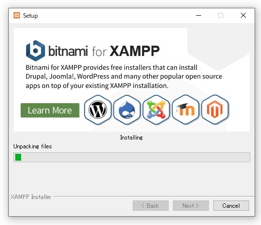Click the WordPress hexagon icon
The image size is (261, 225).
pos(98,110)
